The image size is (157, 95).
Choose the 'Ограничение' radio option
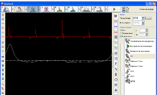121,33
